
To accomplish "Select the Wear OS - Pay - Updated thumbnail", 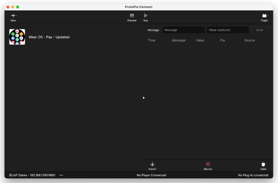I will (x=17, y=37).
